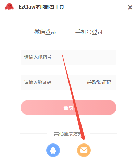Choose the orange email envelope login icon

pos(84,150)
